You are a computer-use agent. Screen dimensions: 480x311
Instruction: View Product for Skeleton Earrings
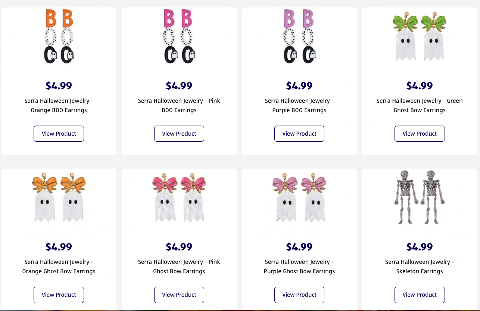pyautogui.click(x=420, y=295)
